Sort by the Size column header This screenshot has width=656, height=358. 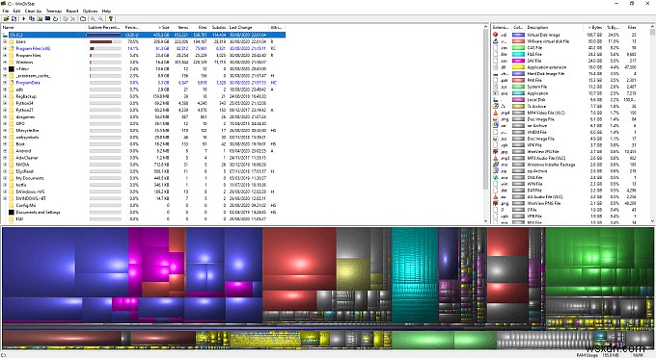pos(156,27)
